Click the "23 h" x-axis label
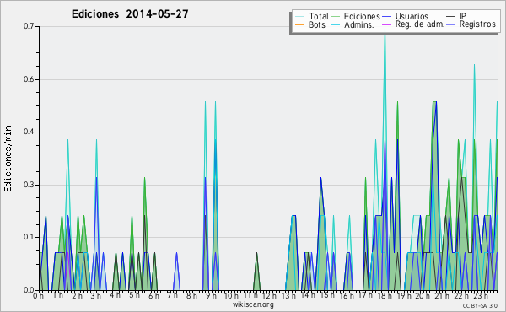 click(x=481, y=295)
